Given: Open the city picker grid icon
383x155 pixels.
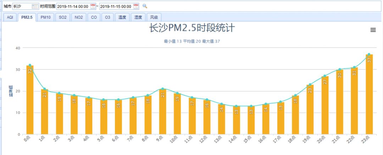Looking at the screenshot, I should [x=35, y=6].
